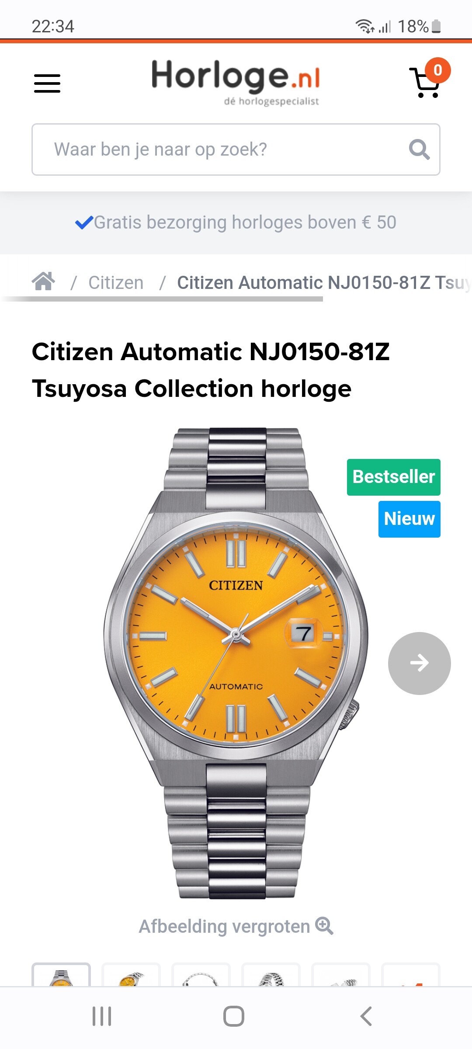Image resolution: width=472 pixels, height=1049 pixels.
Task: Tap the main orange dial watch image
Action: pos(236,663)
